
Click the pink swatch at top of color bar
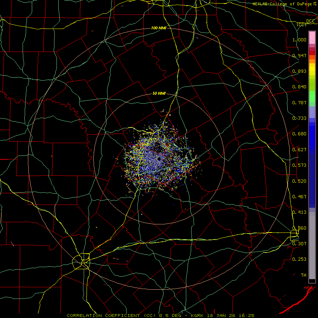[x=312, y=38]
